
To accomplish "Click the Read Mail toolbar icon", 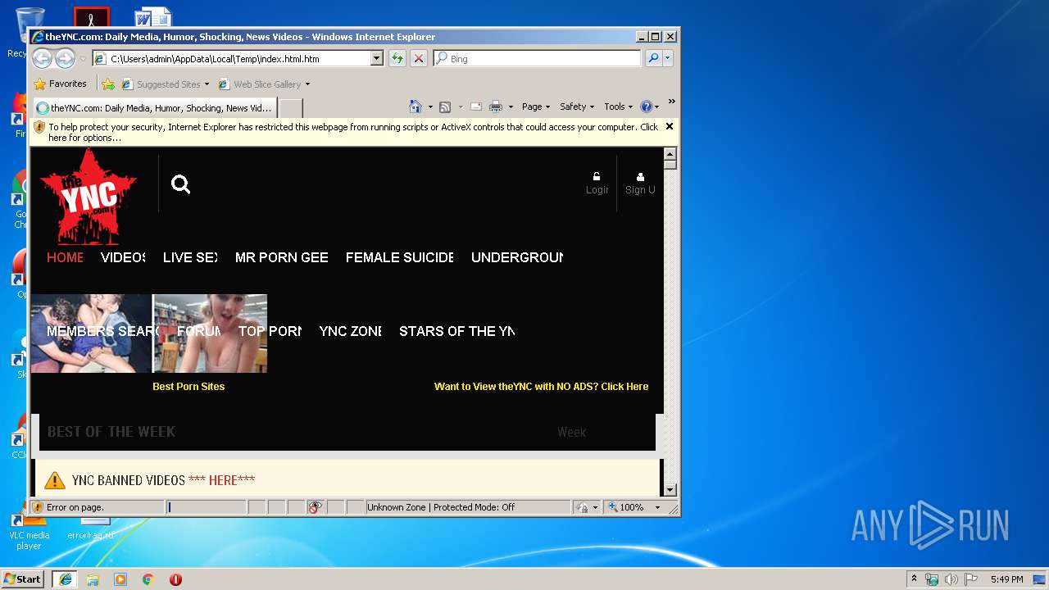I will pyautogui.click(x=475, y=107).
